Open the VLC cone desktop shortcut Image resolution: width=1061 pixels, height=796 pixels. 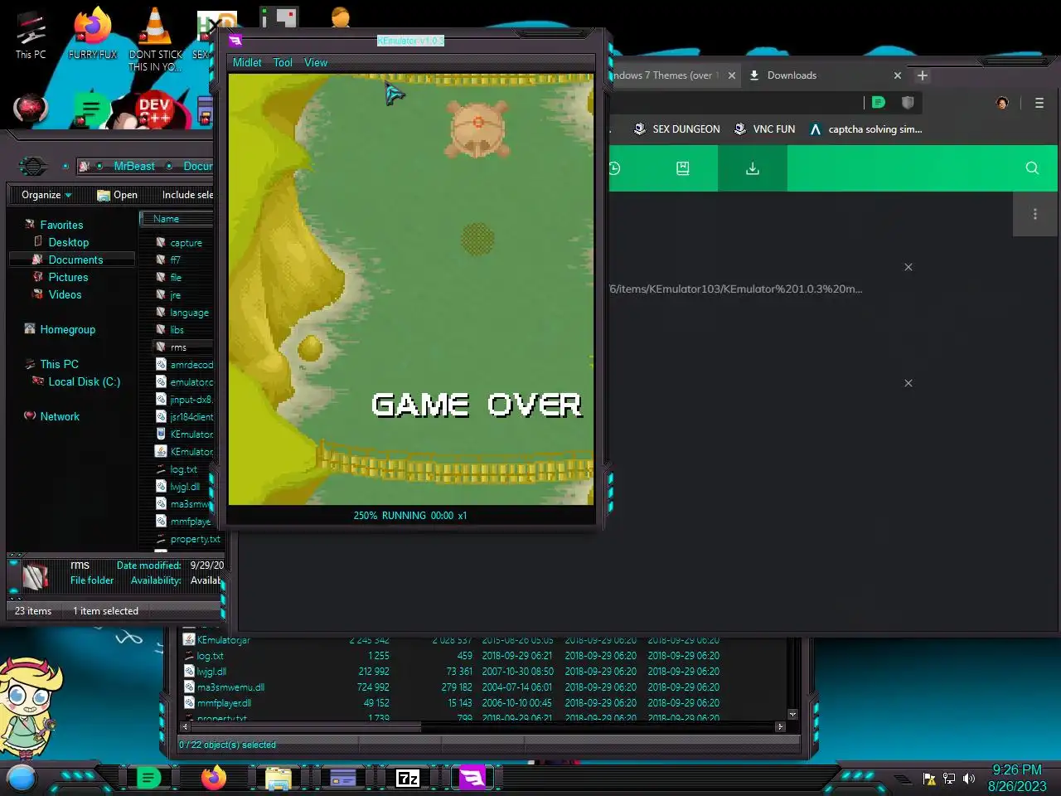155,38
